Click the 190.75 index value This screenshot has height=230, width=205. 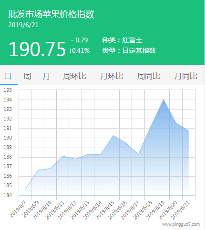37,49
